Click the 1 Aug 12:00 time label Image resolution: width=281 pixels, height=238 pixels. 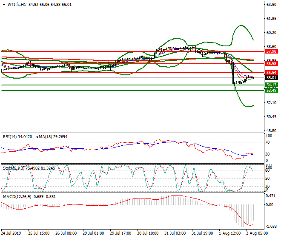point(229,233)
